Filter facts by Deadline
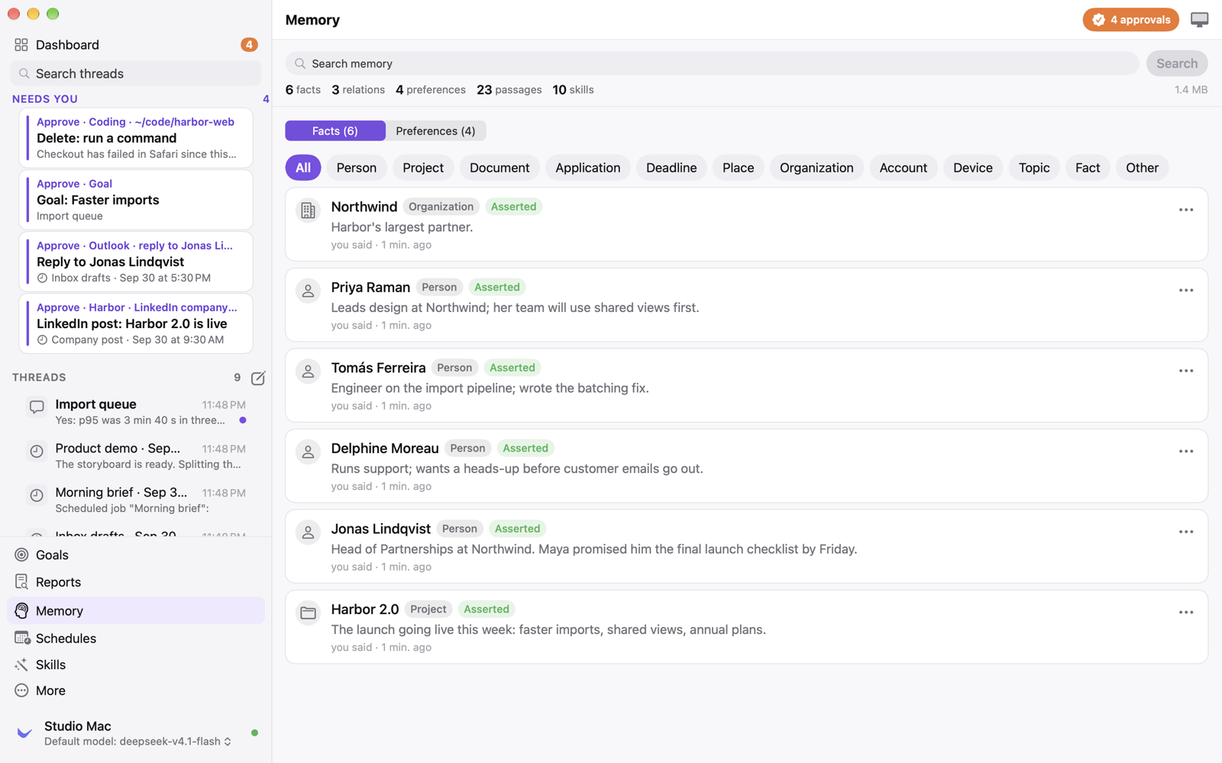 tap(671, 168)
